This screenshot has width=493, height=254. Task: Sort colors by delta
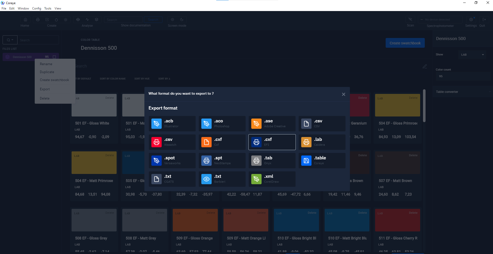click(164, 79)
